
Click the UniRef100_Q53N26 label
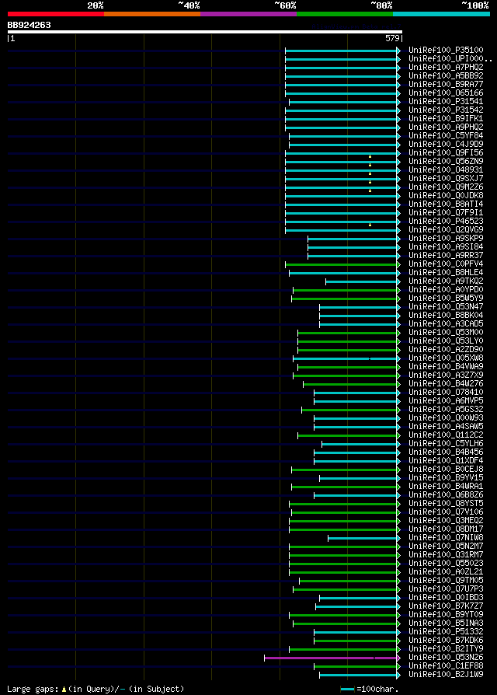pyautogui.click(x=446, y=658)
